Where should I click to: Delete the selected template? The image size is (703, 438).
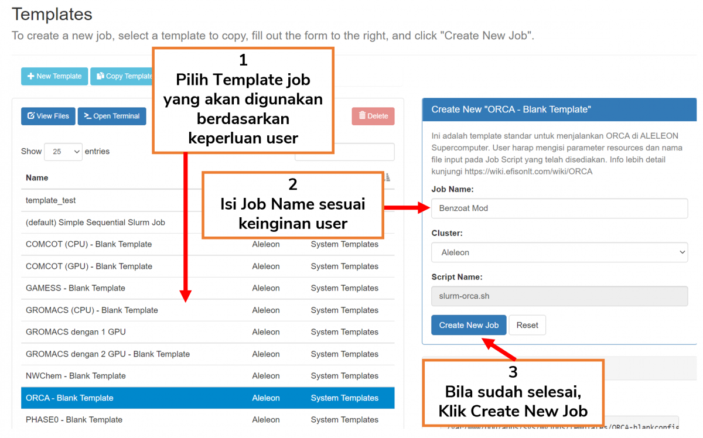[373, 116]
